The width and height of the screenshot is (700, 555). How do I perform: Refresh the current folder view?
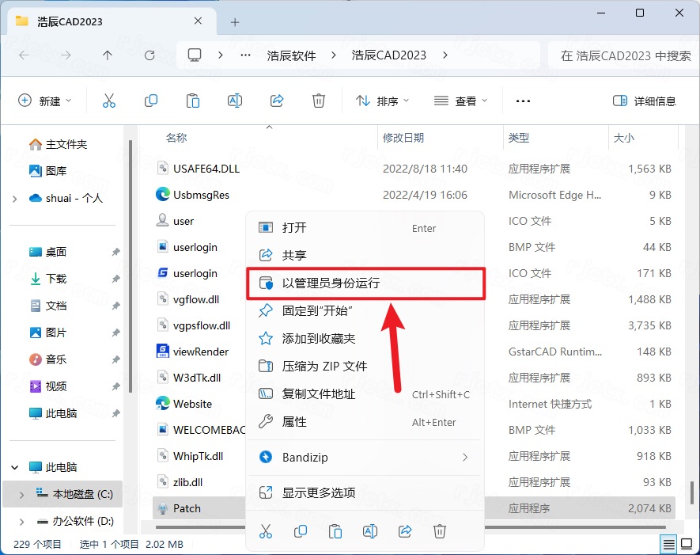tap(149, 55)
